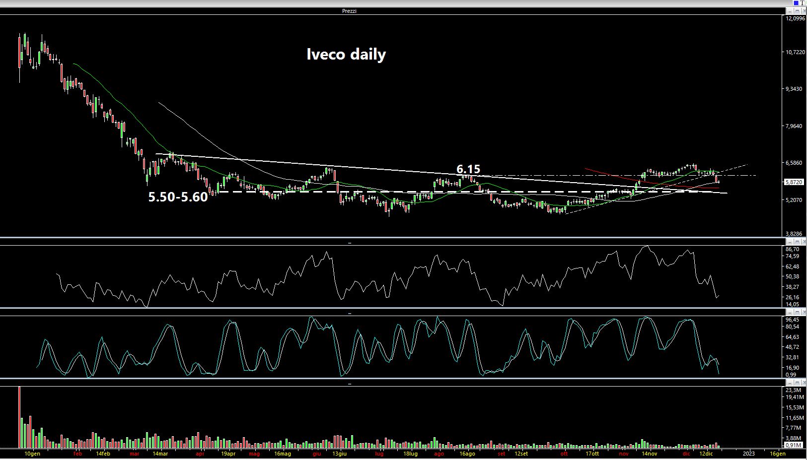This screenshot has height=460, width=807.
Task: Maximize the Prezzi price chart panel
Action: pyautogui.click(x=797, y=11)
